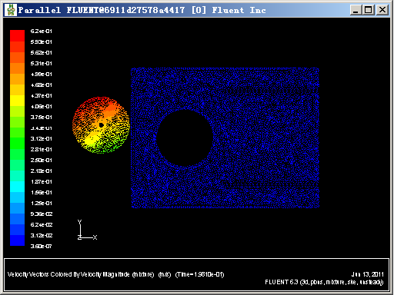The width and height of the screenshot is (394, 295).
Task: Click the legend value 2.81e-01
Action: (x=41, y=149)
